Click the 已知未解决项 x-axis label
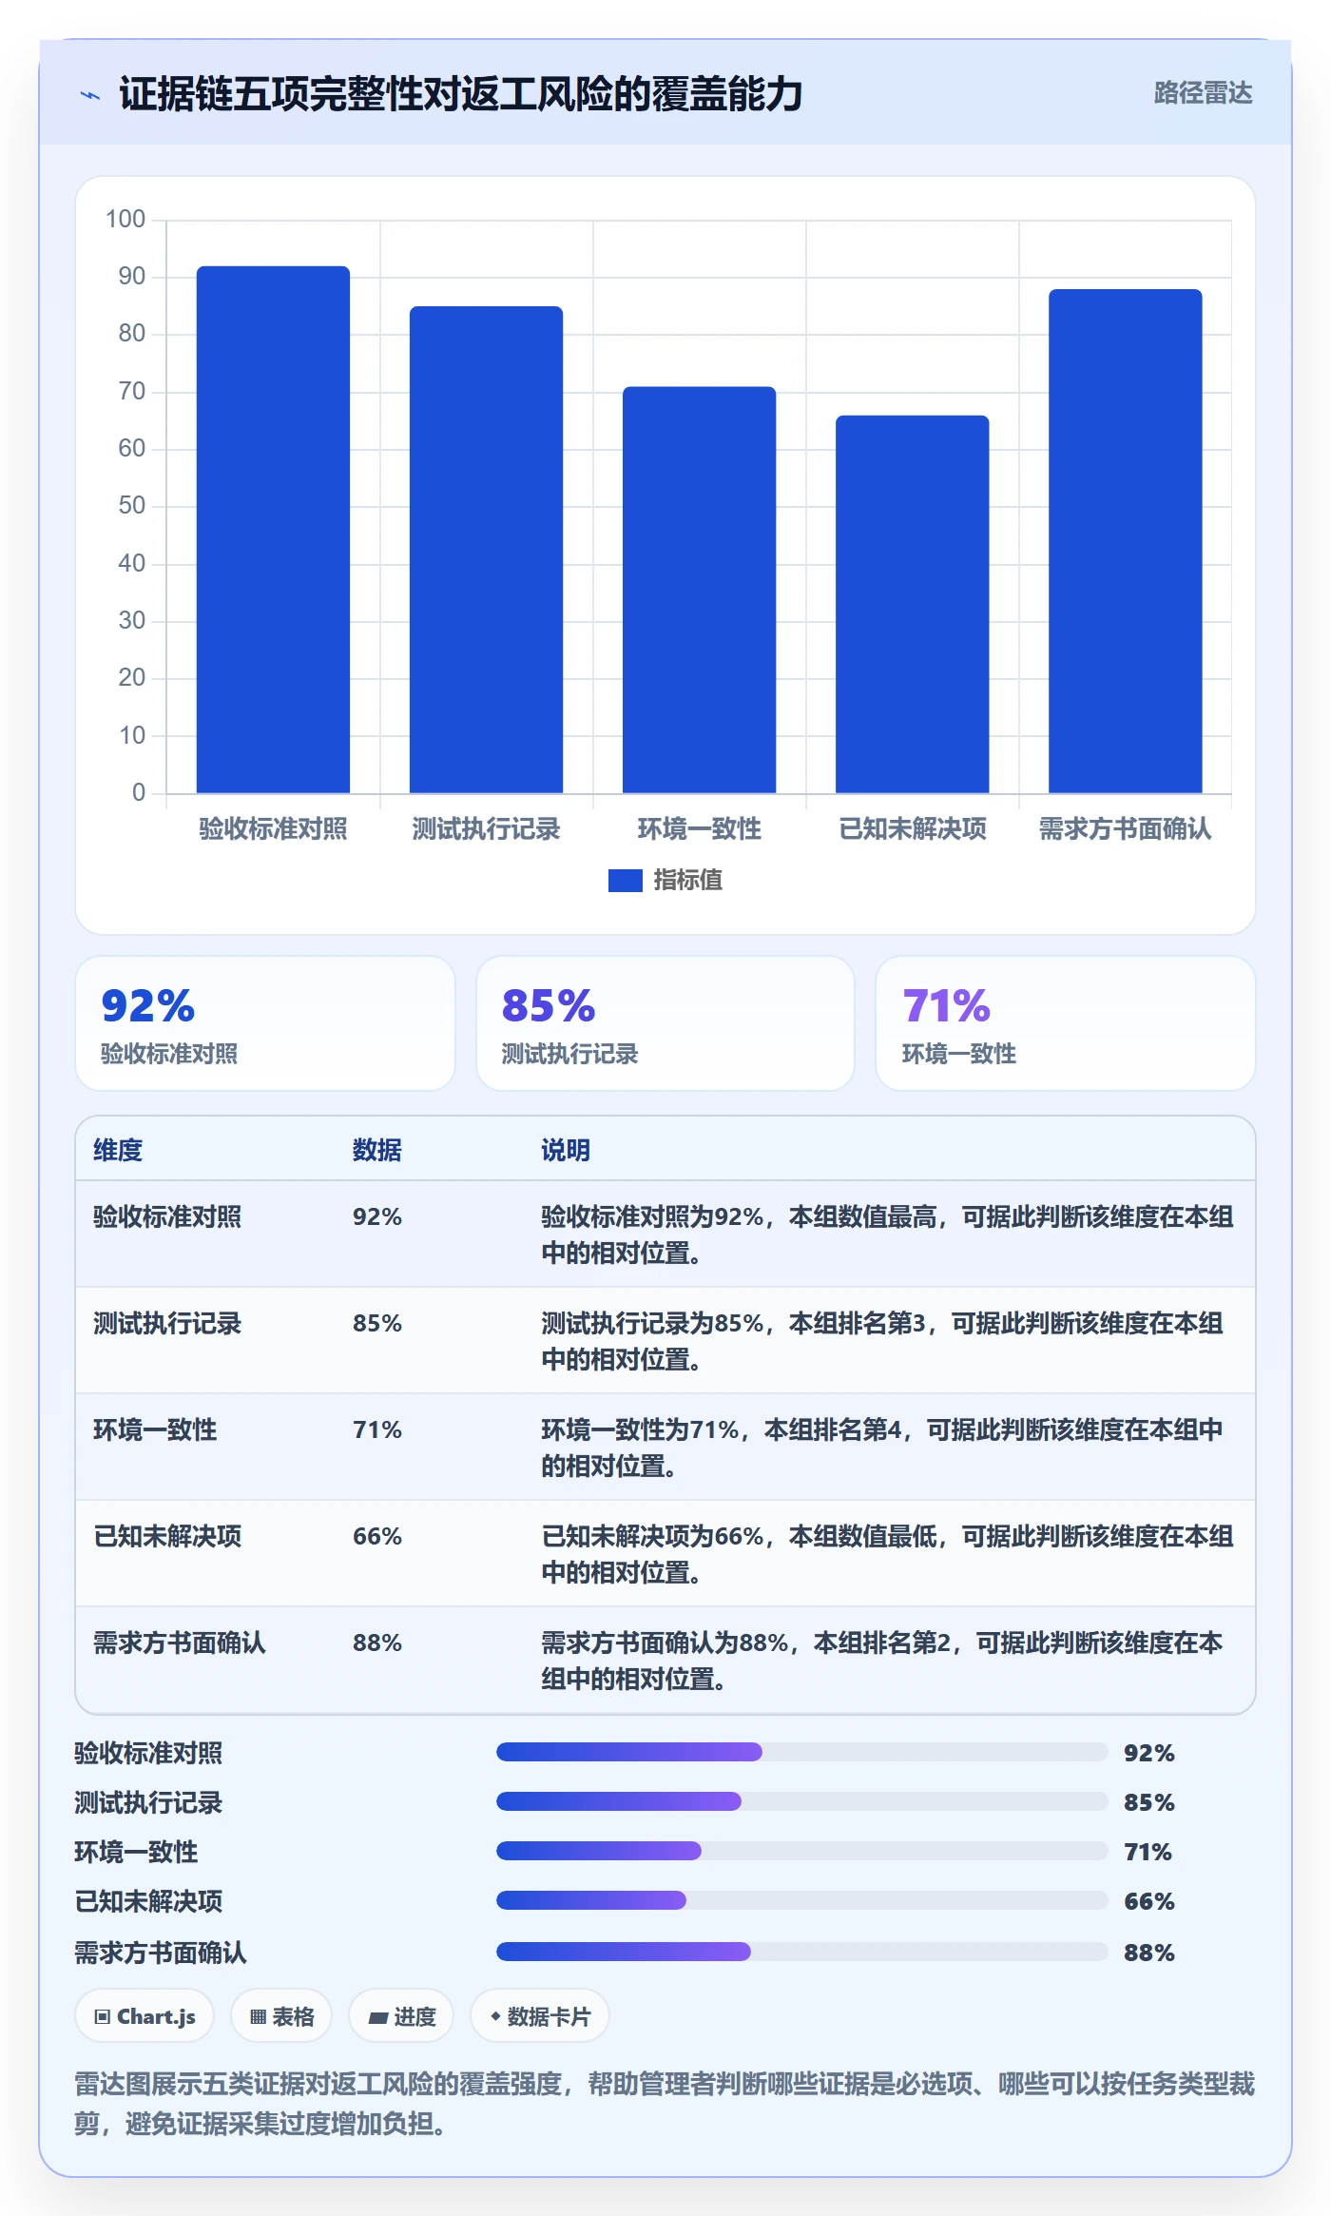 pyautogui.click(x=913, y=829)
